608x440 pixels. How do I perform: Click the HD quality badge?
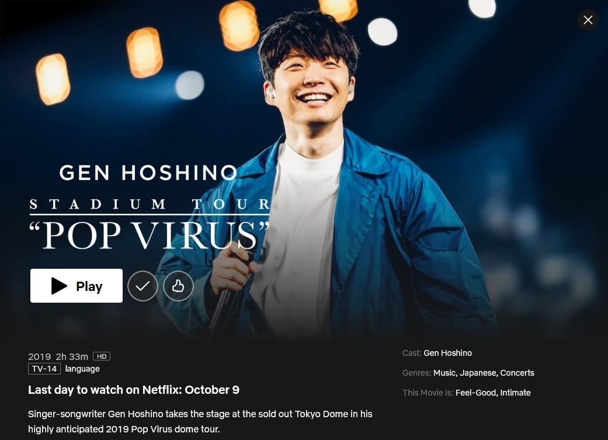pos(102,356)
